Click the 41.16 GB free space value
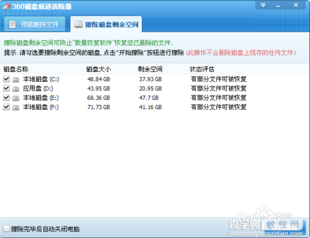Screen dimensions: 310x238 coord(150,107)
